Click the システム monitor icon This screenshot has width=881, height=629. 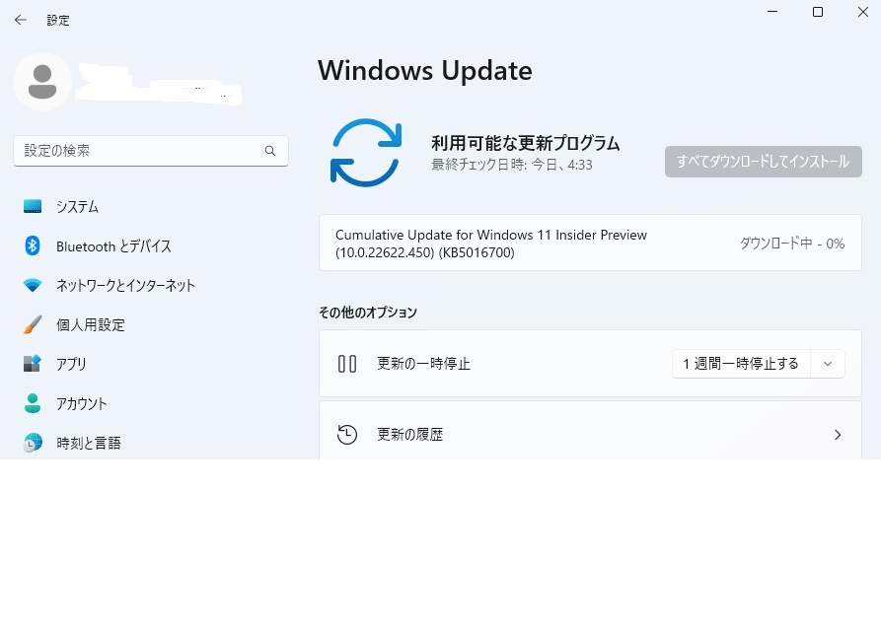coord(33,207)
